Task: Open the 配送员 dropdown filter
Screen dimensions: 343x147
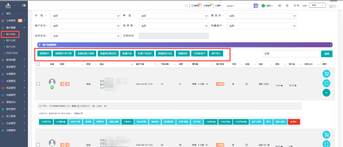Action: (262, 16)
